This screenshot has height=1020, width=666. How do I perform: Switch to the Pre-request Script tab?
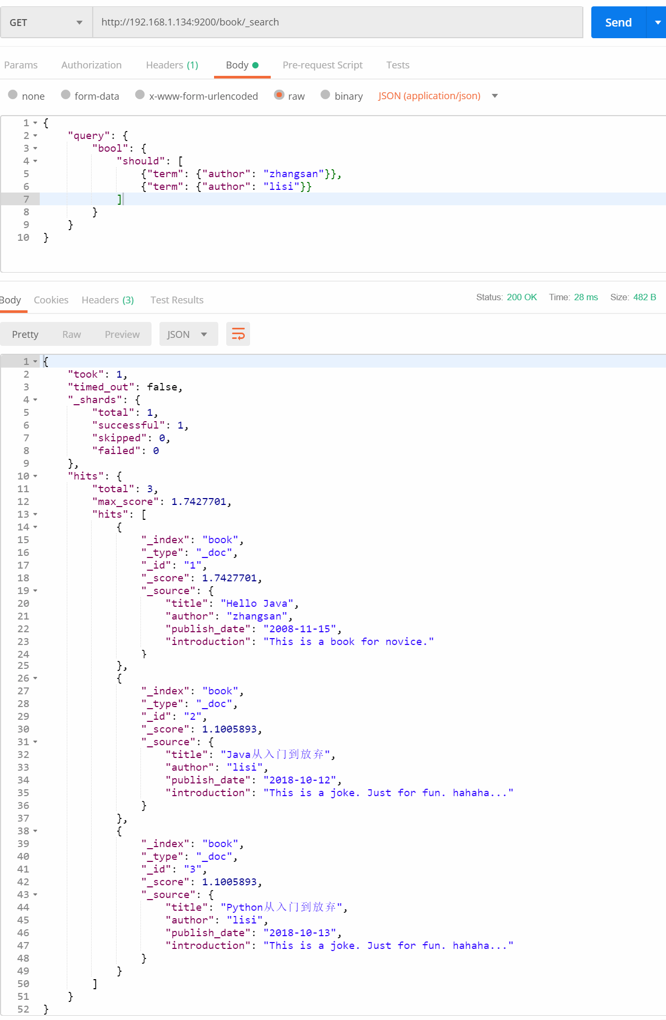pos(322,65)
